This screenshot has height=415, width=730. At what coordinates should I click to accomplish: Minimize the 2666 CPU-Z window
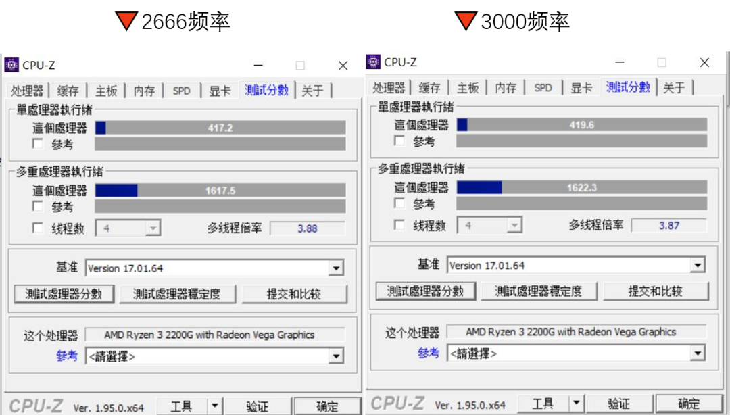(258, 65)
